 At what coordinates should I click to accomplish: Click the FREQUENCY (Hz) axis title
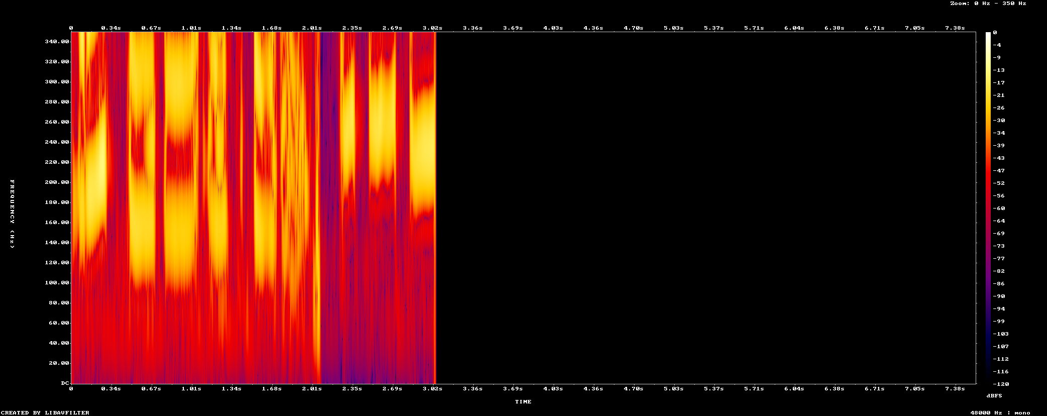pos(13,214)
